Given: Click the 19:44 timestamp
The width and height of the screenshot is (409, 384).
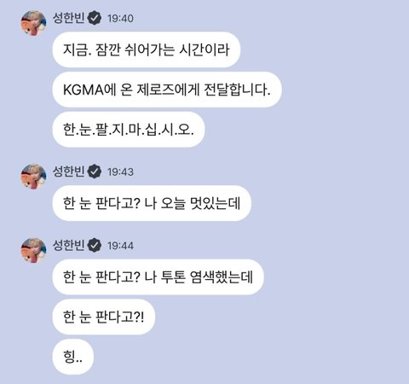Looking at the screenshot, I should [120, 246].
